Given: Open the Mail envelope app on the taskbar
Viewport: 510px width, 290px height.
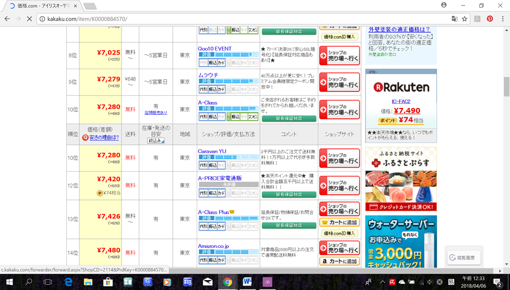Looking at the screenshot, I should pyautogui.click(x=208, y=282).
